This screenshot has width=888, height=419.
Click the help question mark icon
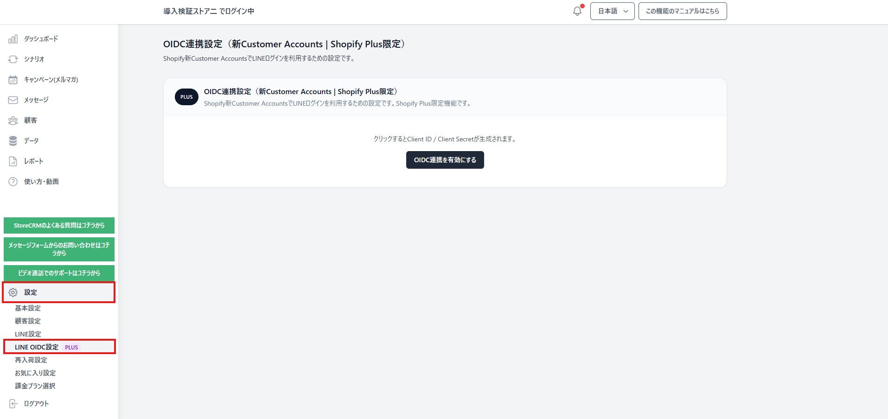click(13, 182)
